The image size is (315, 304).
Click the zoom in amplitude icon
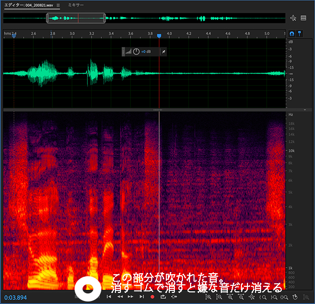pyautogui.click(x=208, y=297)
